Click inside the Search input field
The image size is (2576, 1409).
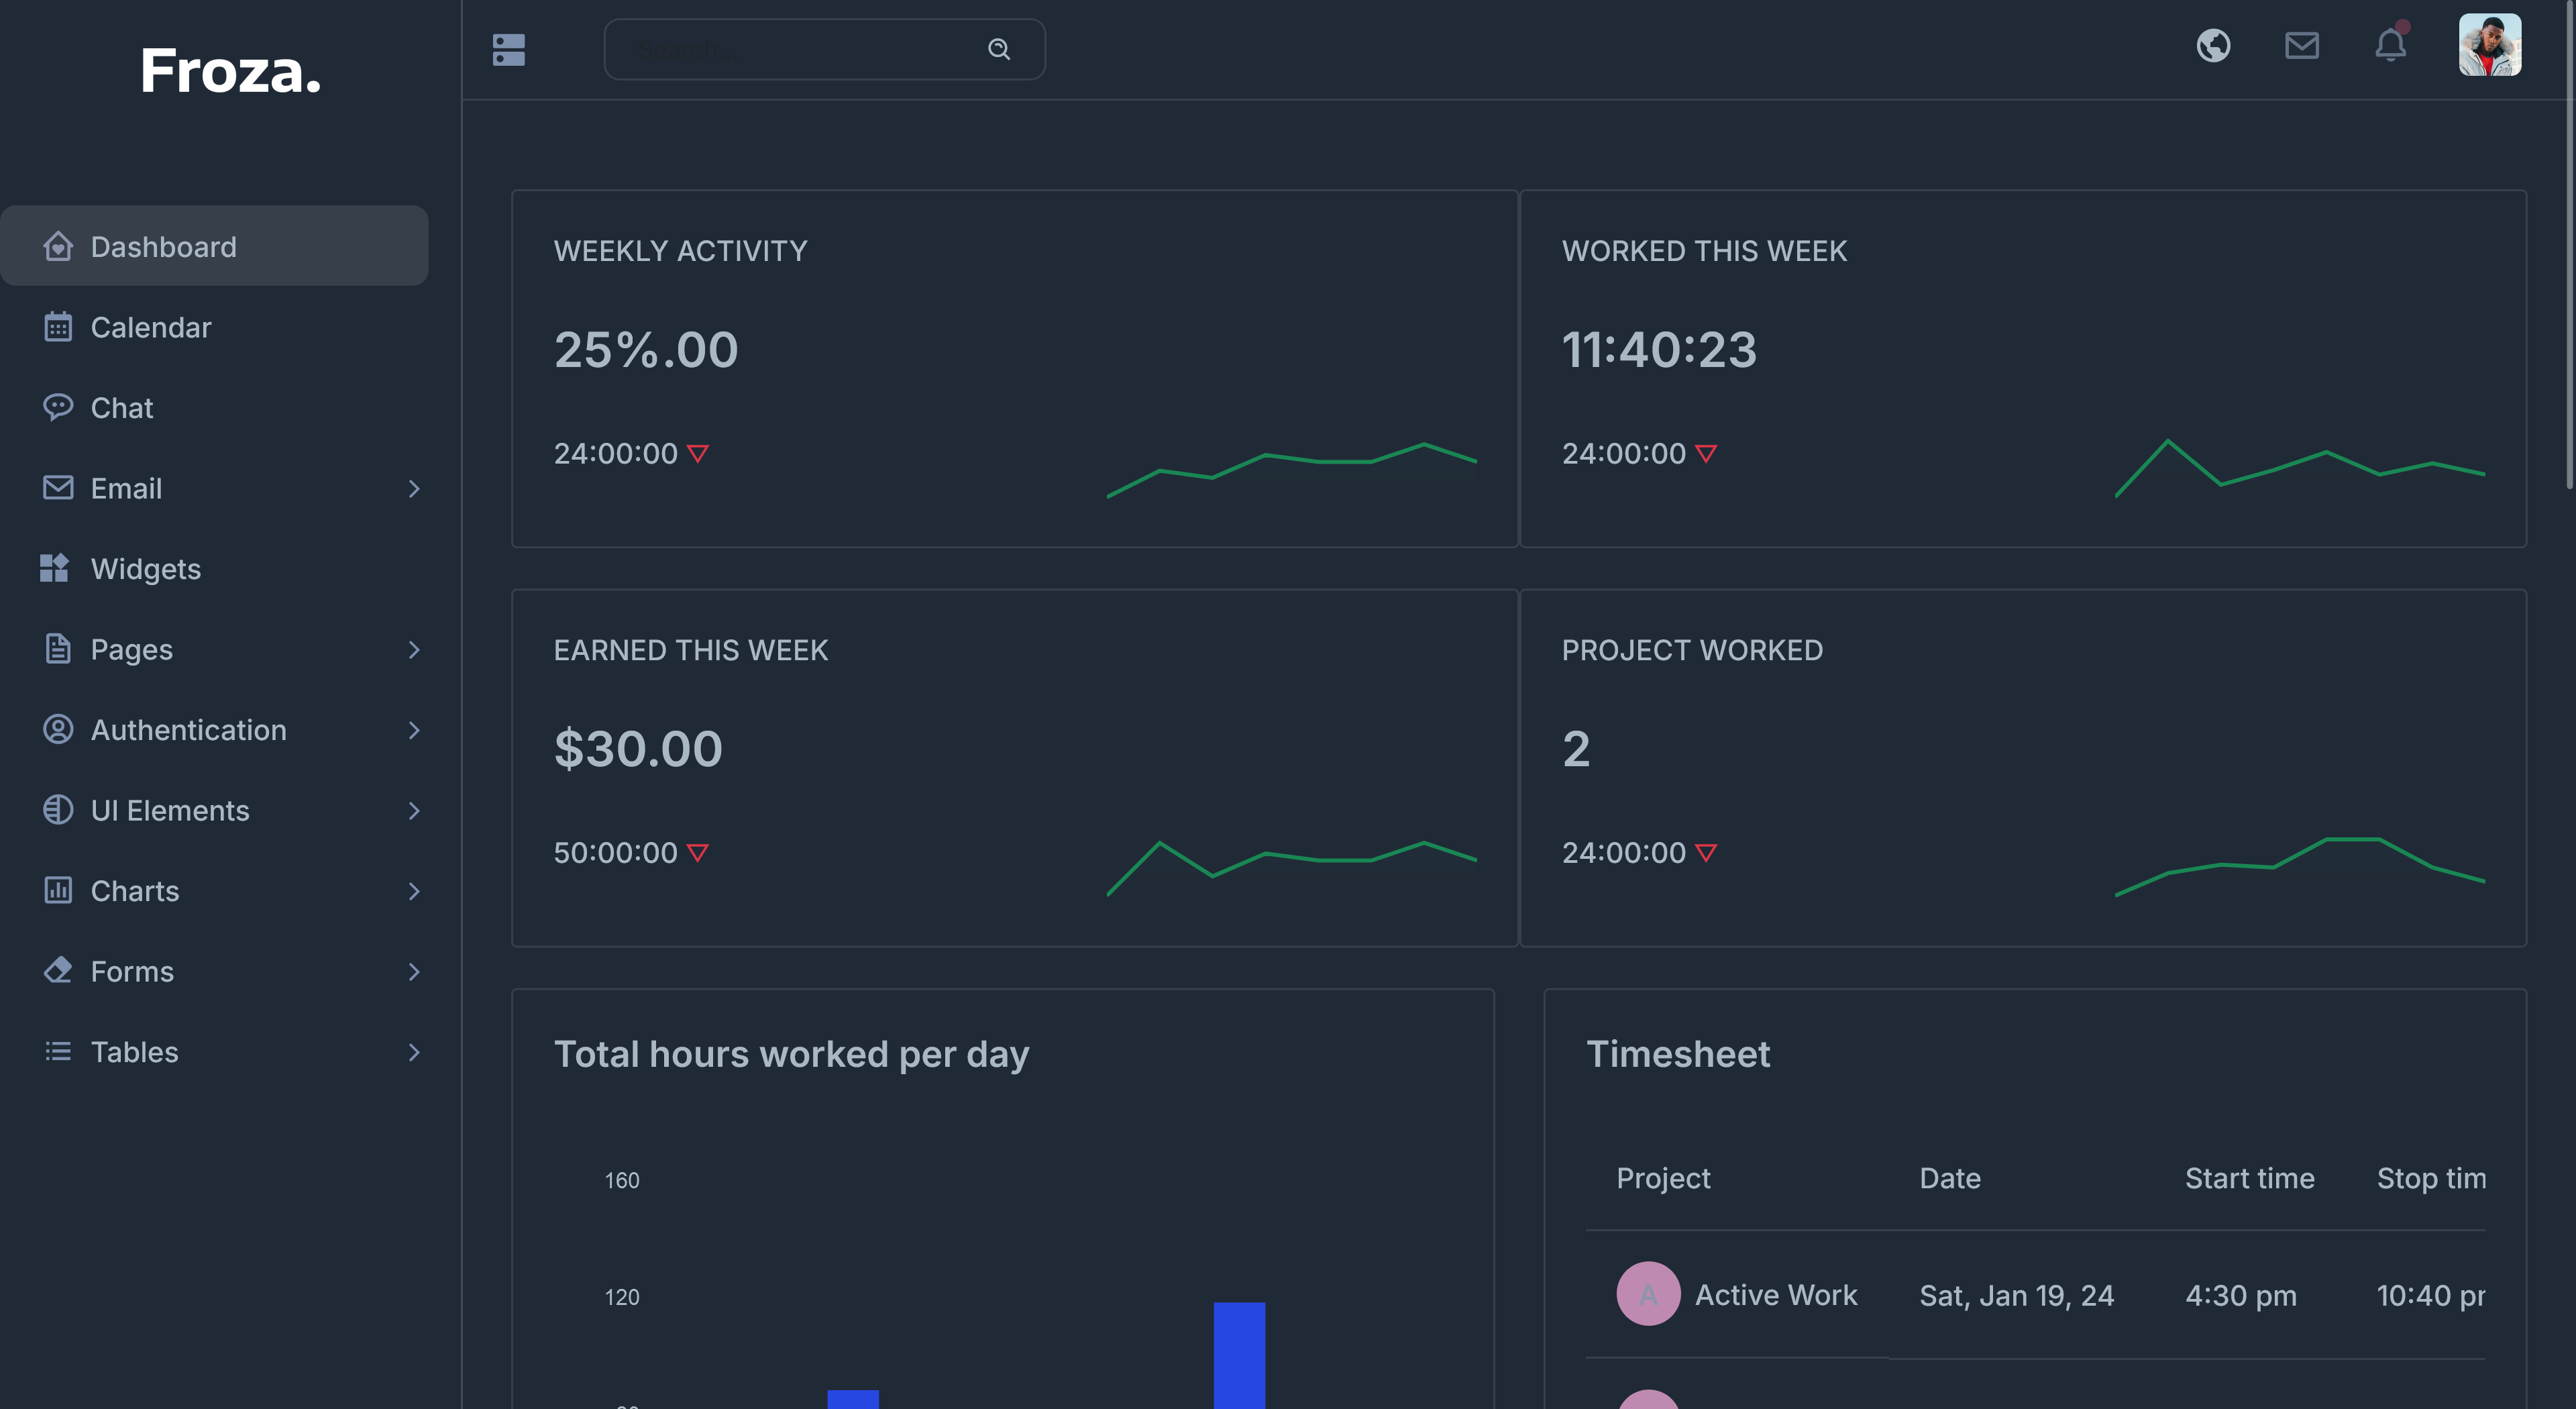click(x=800, y=48)
